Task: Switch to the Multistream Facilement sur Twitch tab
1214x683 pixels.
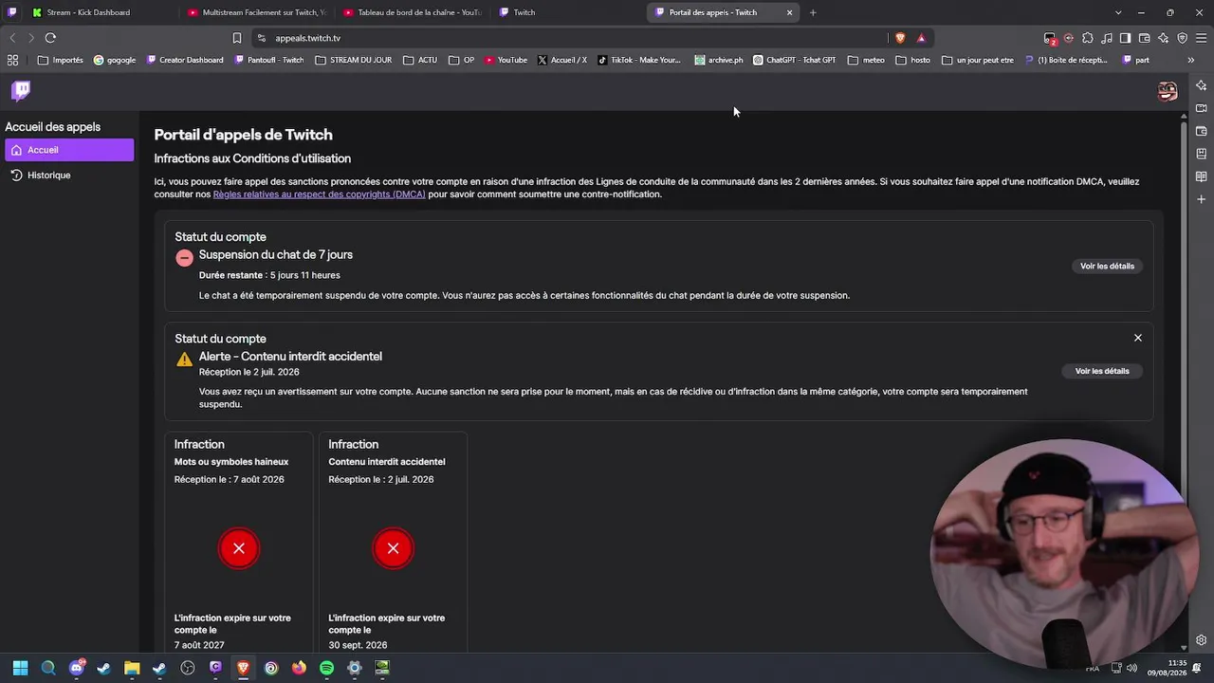Action: pyautogui.click(x=256, y=12)
